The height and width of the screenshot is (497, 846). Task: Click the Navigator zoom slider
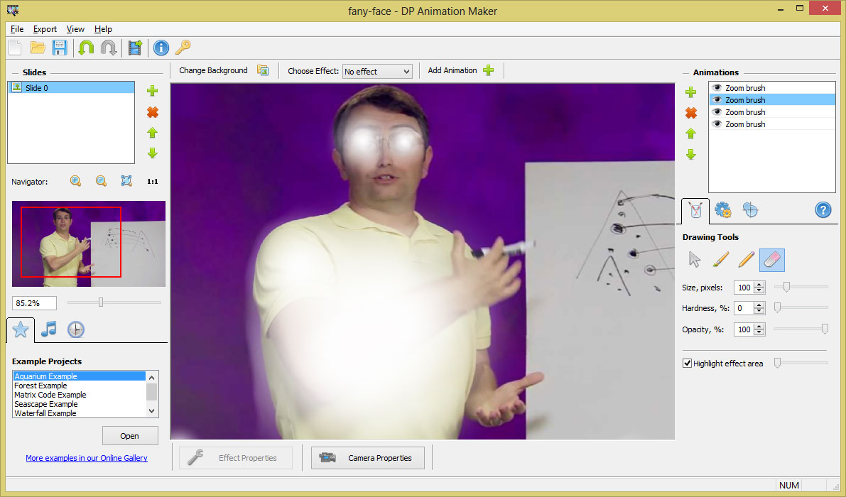(114, 302)
